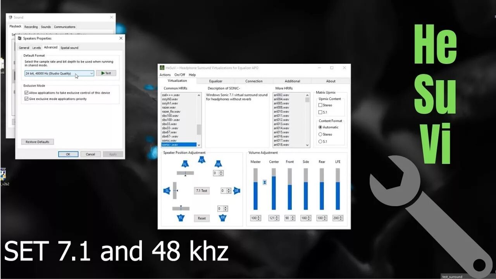Open the About tab

[x=331, y=81]
